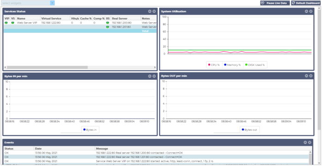Viewport: 322px width, 166px height.
Task: Close the Services Status widget
Action: 154,12
